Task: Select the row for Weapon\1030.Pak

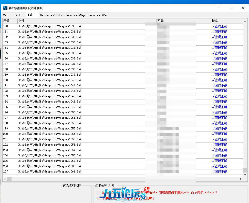Action: click(x=77, y=26)
